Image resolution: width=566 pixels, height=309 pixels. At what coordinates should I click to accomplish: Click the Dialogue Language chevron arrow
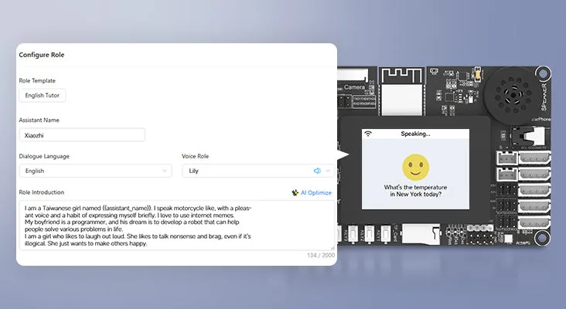(x=165, y=171)
